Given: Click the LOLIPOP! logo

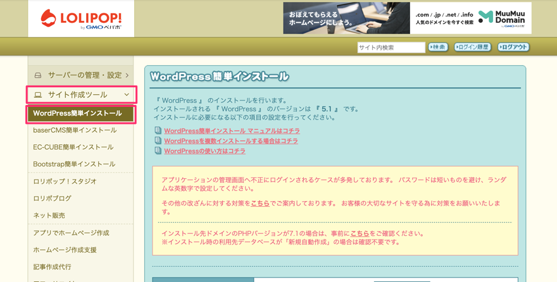Looking at the screenshot, I should tap(81, 19).
